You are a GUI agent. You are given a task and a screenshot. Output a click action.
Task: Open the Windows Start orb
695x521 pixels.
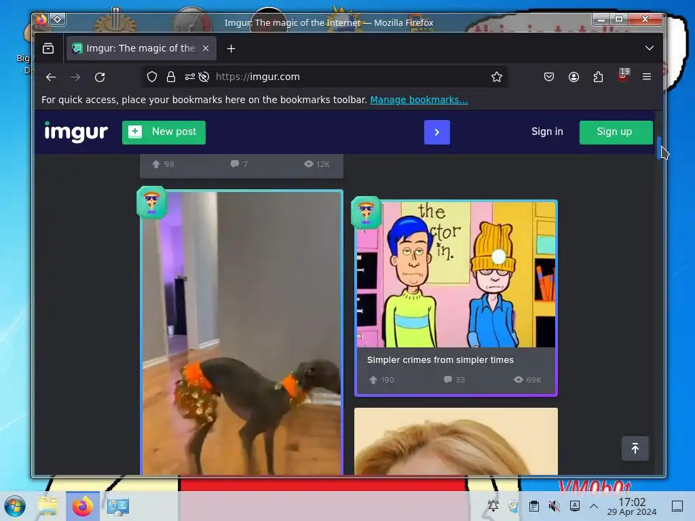point(15,506)
